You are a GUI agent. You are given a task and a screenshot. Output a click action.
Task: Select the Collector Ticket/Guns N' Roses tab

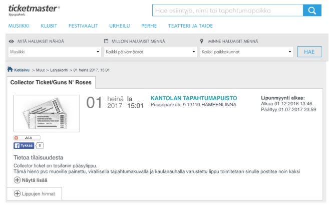[x=51, y=82]
